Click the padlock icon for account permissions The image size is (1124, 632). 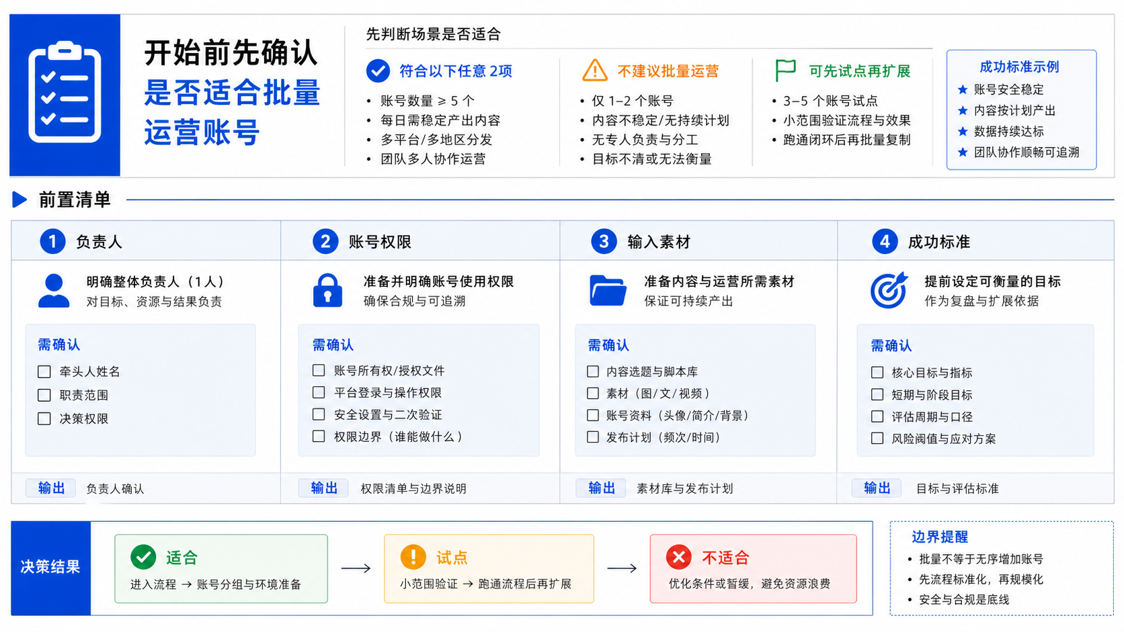(x=327, y=290)
